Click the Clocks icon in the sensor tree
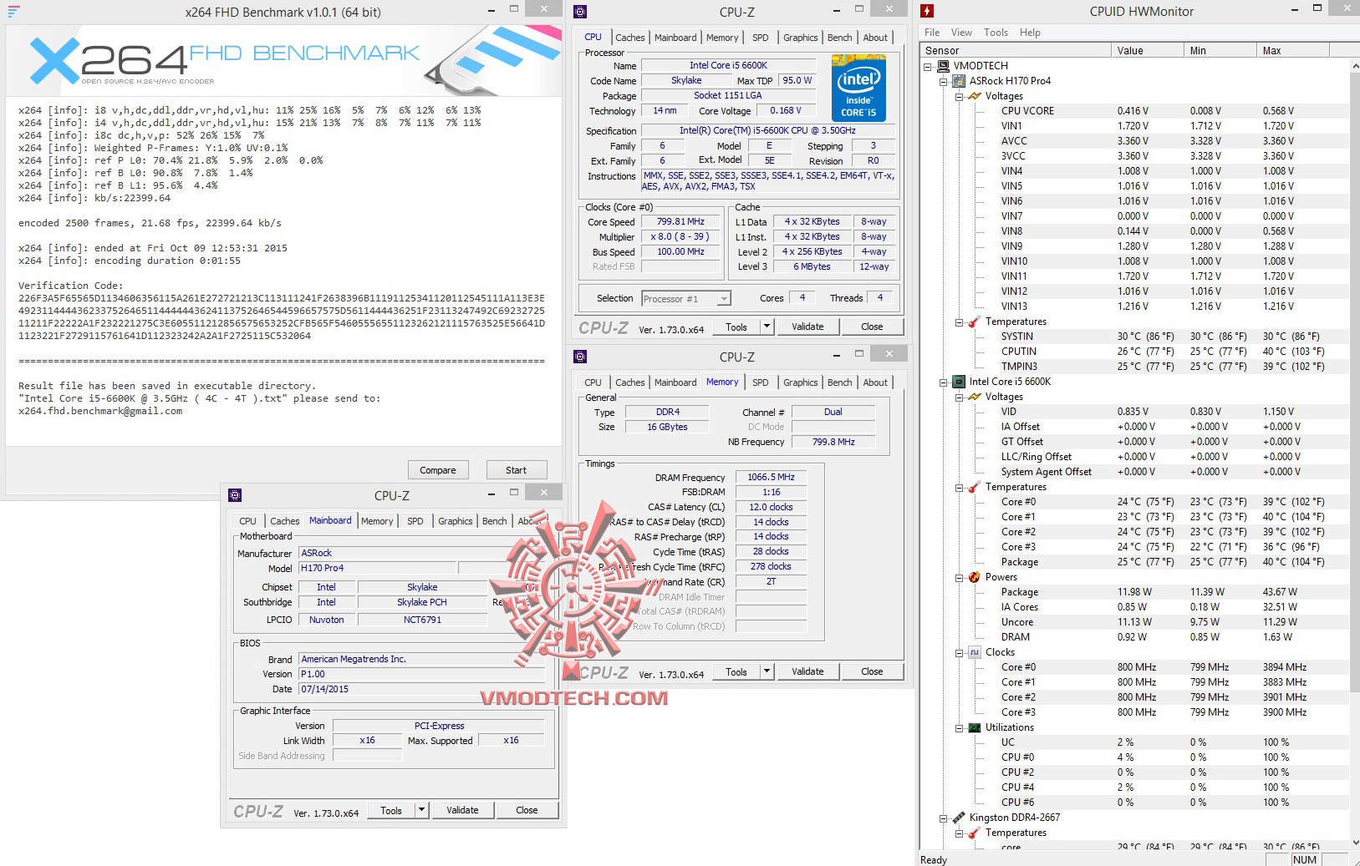Screen dimensions: 1360x866 [x=975, y=652]
